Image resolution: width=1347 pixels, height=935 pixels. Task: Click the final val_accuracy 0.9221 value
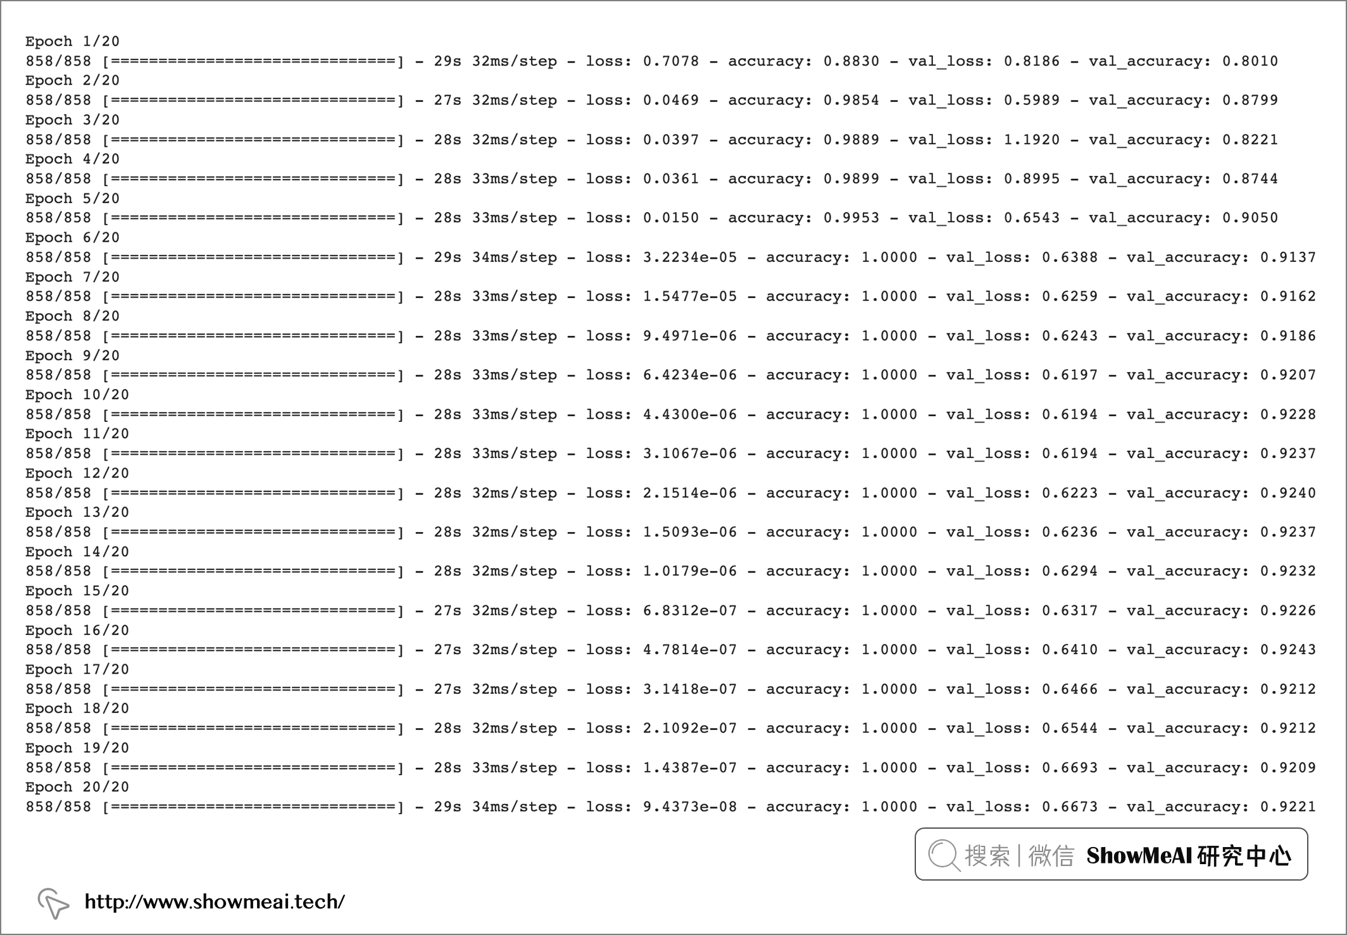(1287, 807)
